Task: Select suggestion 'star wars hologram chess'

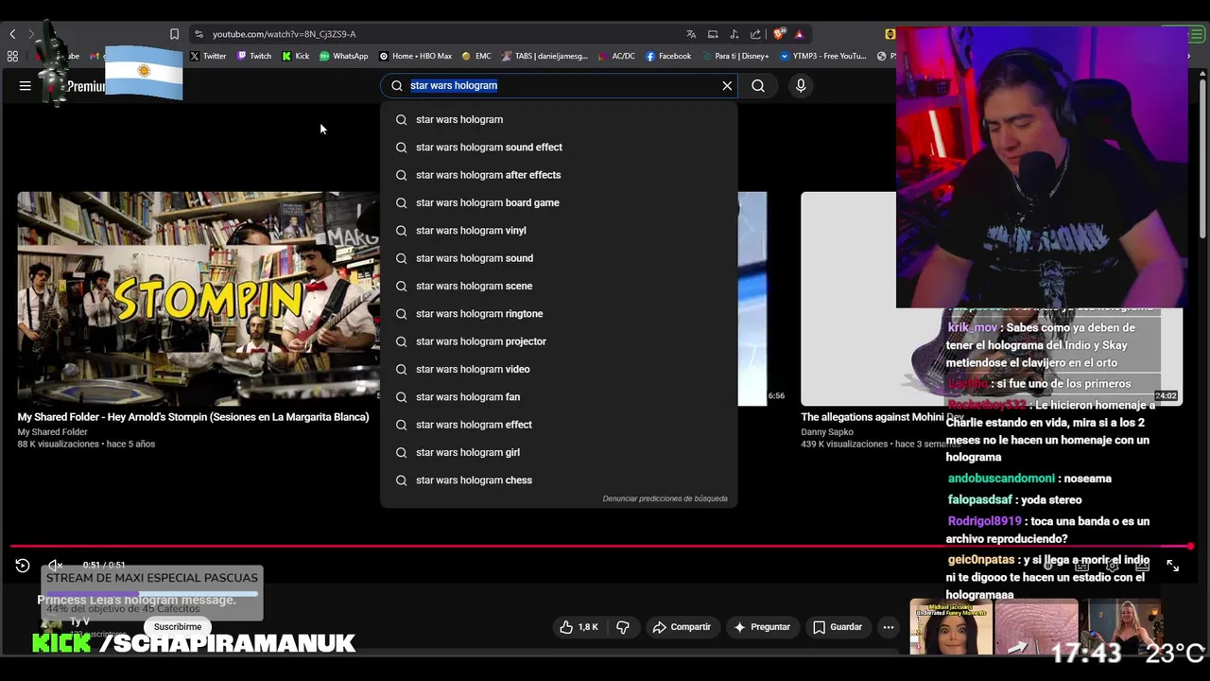Action: tap(559, 480)
